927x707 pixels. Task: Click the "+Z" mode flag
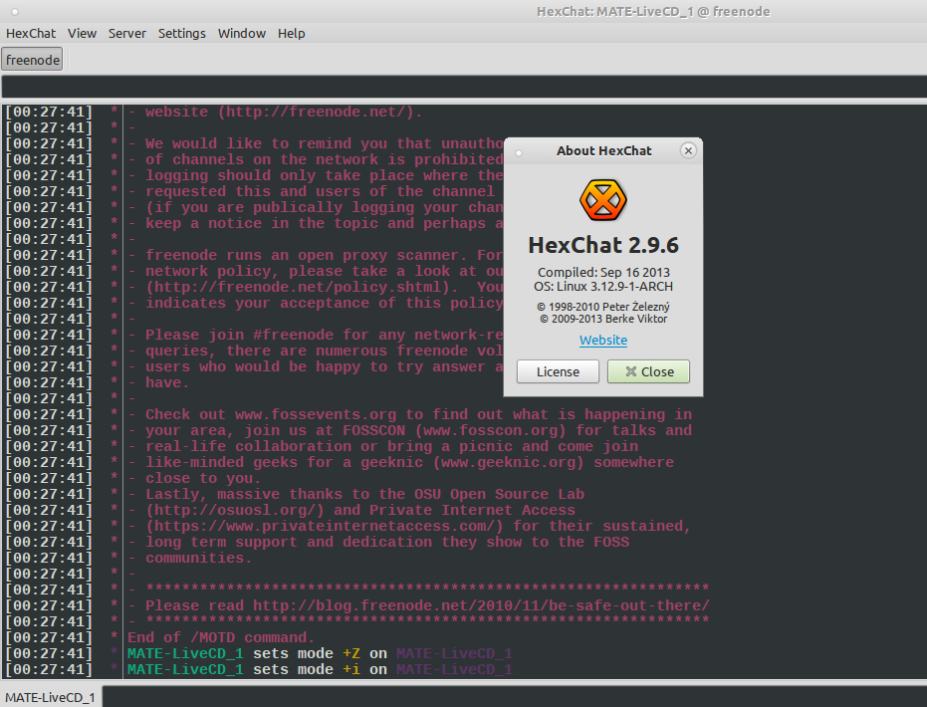coord(351,654)
